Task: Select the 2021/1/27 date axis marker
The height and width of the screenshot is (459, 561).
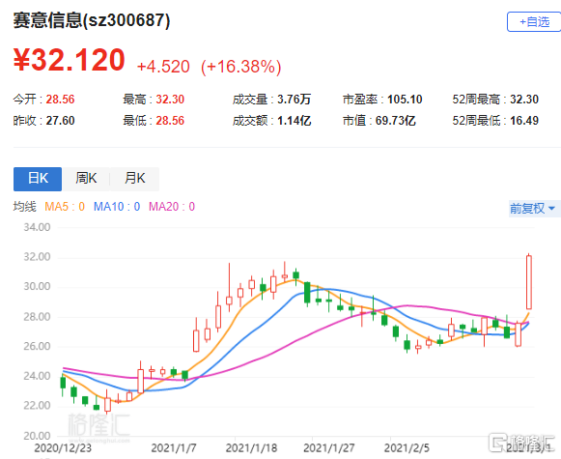Action: click(x=329, y=448)
